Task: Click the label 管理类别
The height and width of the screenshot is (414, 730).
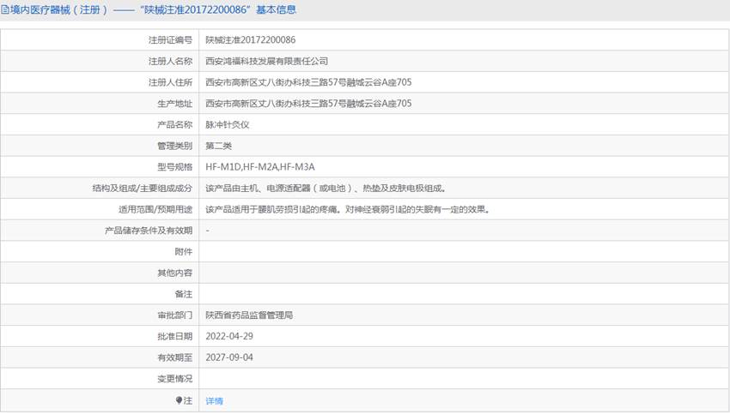Action: click(x=174, y=146)
